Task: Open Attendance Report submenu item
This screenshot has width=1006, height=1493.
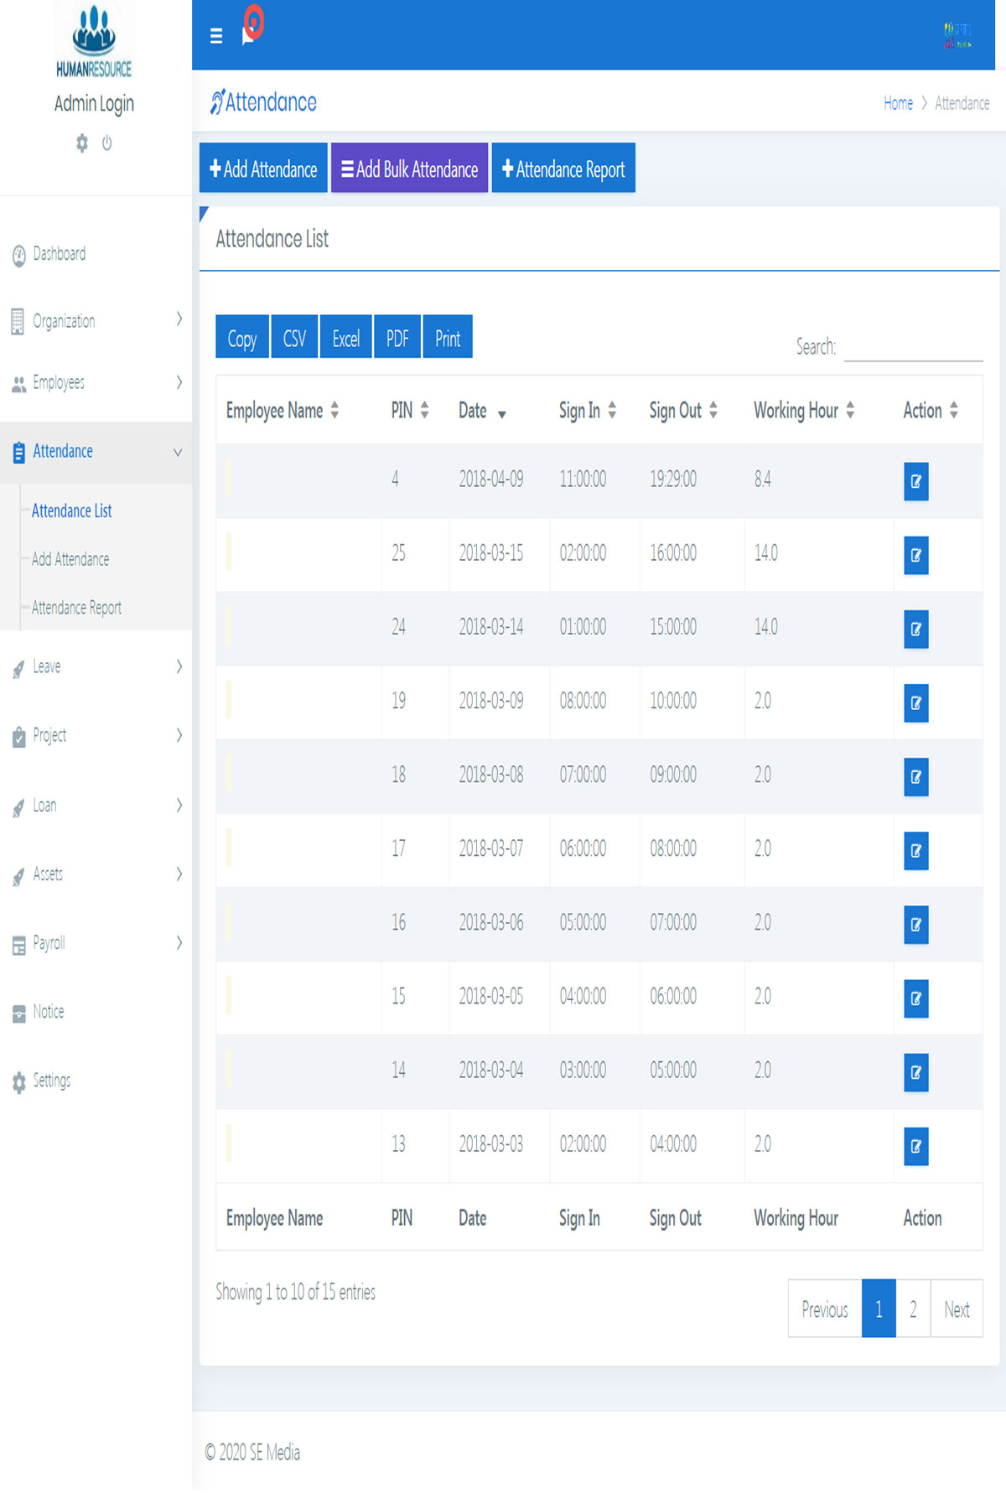Action: coord(76,608)
